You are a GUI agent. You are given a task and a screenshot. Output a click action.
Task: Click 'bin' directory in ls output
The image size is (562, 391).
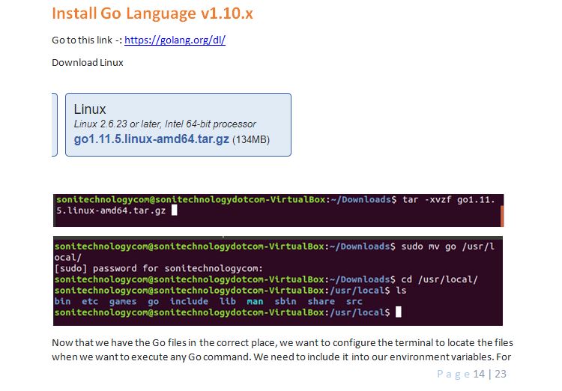[62, 301]
